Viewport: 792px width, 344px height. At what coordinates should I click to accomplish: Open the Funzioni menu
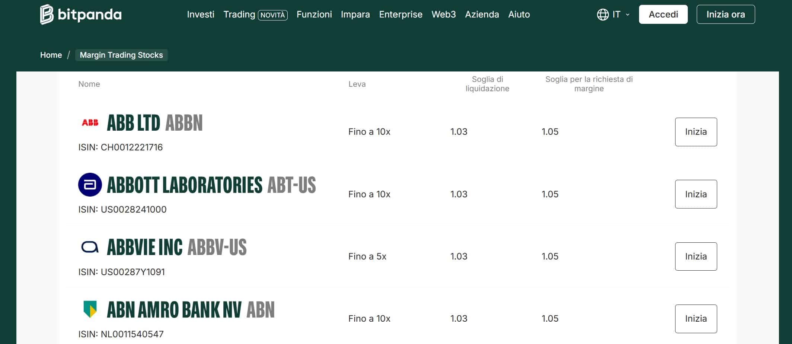tap(314, 15)
